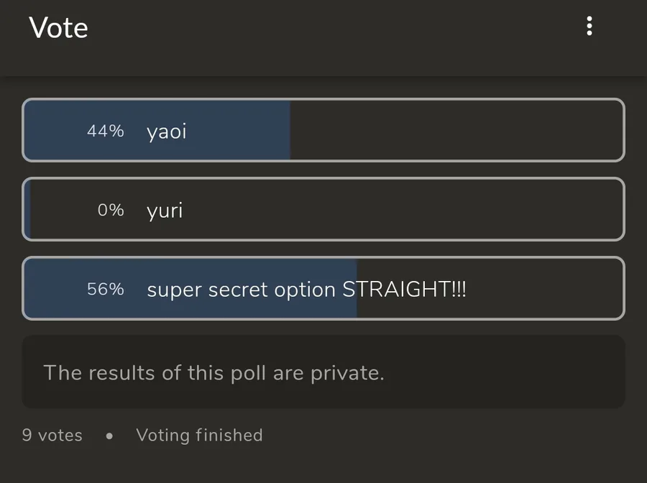
Task: Click the 56% result percentage
Action: (105, 289)
